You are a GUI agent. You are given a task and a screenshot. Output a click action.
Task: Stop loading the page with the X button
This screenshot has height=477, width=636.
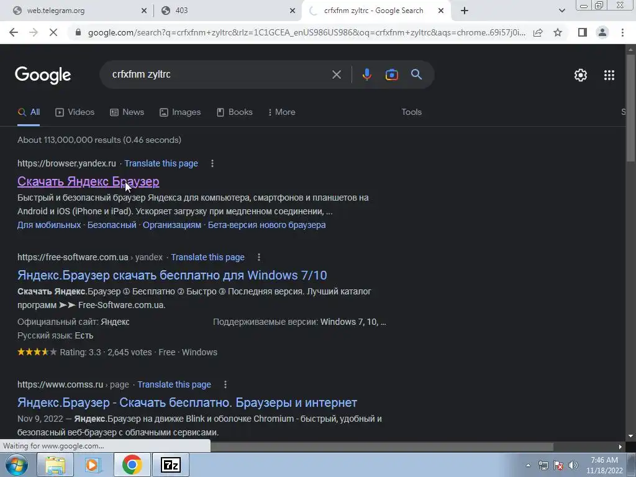tap(53, 32)
